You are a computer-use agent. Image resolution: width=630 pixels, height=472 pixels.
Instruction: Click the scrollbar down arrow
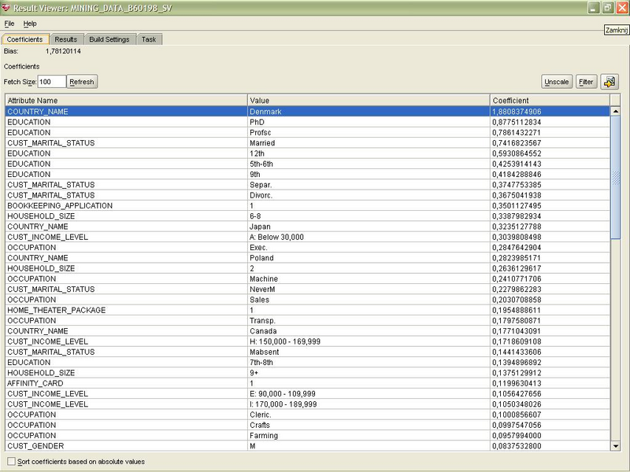click(616, 446)
